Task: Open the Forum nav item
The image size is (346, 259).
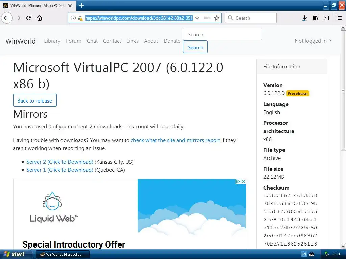Action: (73, 41)
